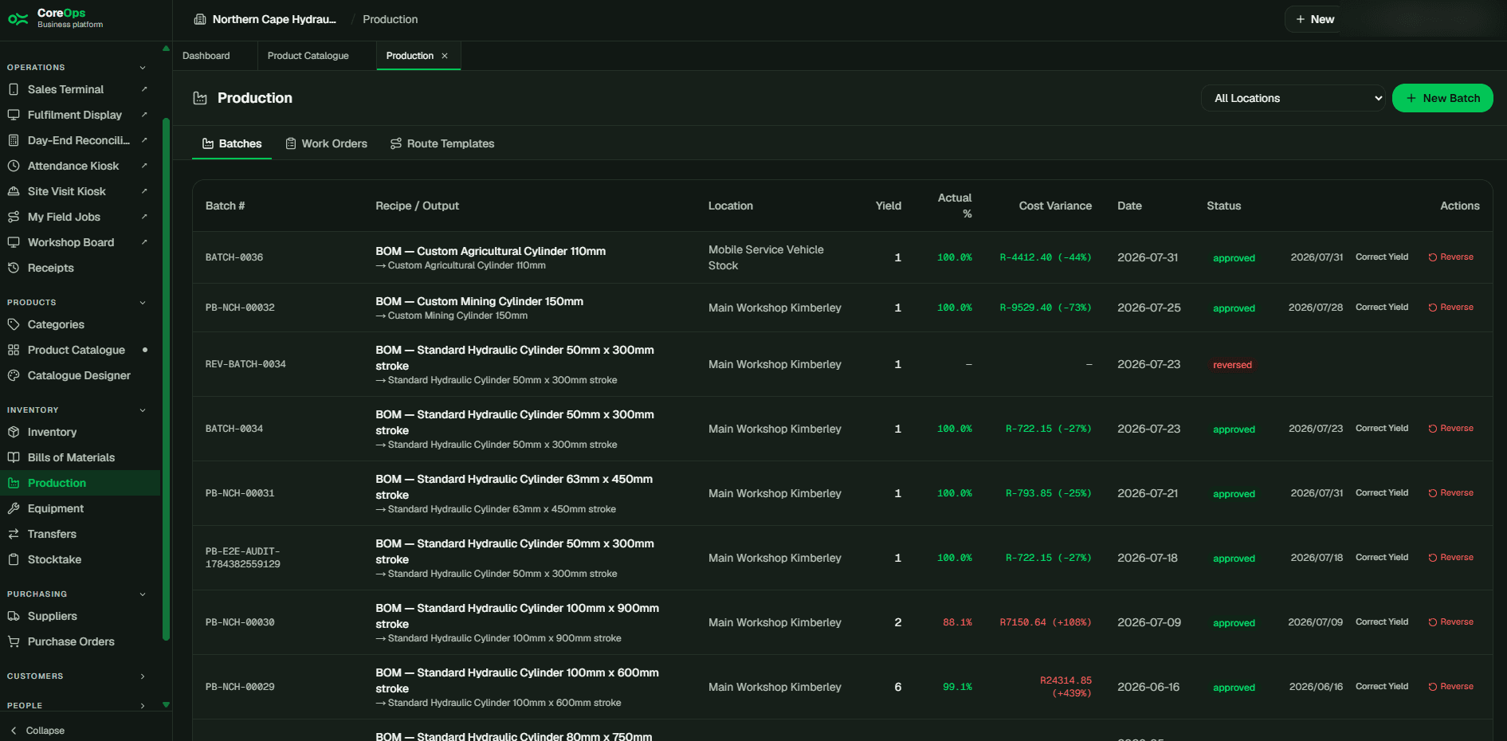Open the Work Orders sub-tab
Viewport: 1507px width, 741px height.
pos(327,143)
